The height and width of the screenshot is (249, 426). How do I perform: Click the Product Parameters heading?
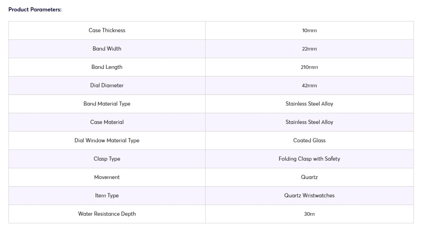(35, 10)
